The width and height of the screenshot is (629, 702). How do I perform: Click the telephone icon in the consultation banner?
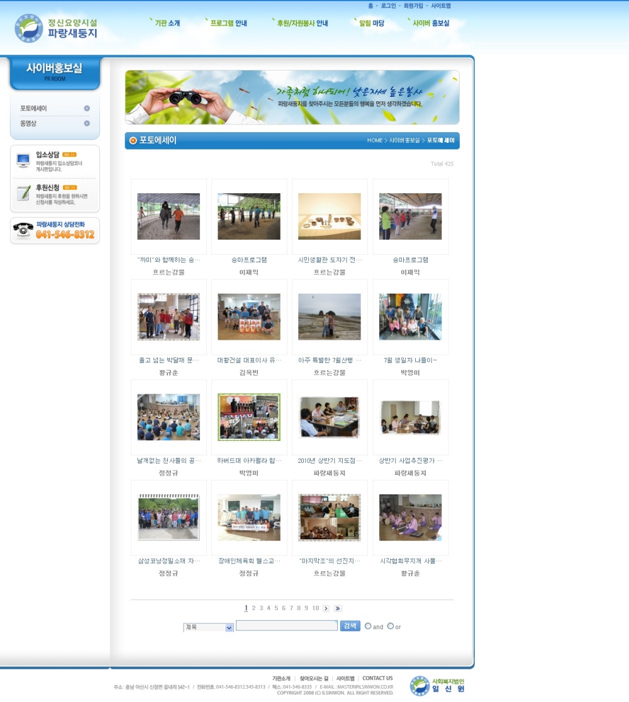tap(23, 230)
